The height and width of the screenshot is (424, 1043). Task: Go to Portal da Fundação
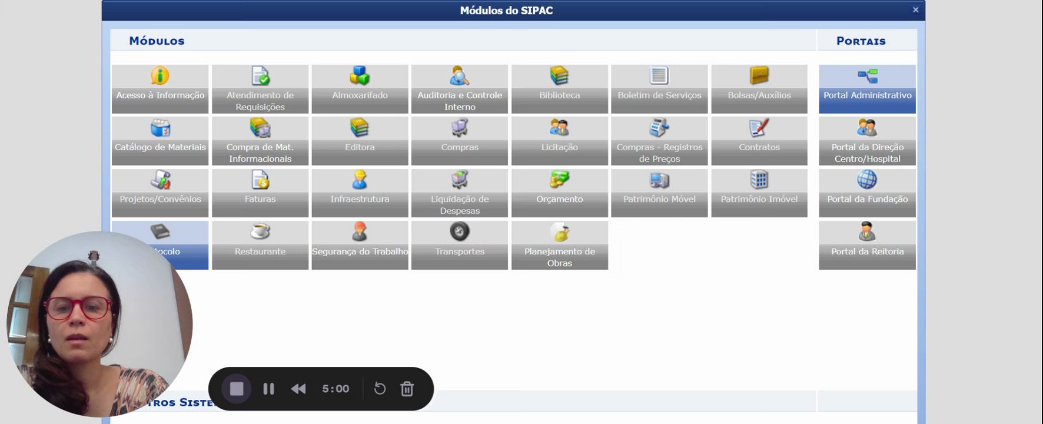(x=868, y=193)
